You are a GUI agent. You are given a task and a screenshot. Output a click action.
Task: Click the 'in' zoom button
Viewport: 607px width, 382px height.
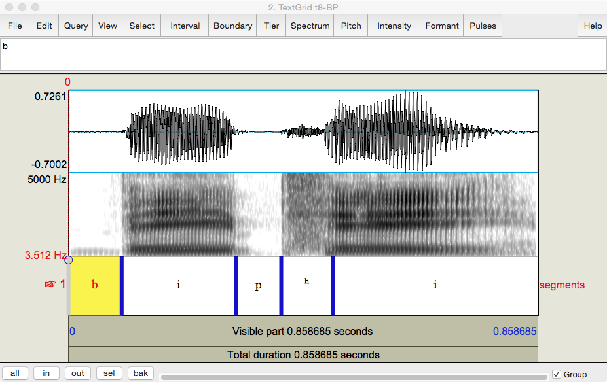tap(46, 373)
